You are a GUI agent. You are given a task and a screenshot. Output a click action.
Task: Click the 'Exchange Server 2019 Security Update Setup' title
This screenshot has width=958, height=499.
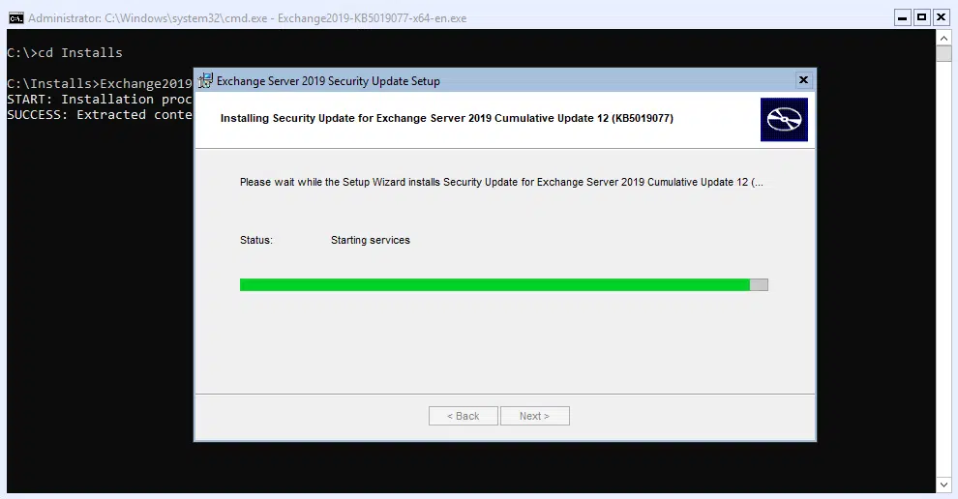328,81
